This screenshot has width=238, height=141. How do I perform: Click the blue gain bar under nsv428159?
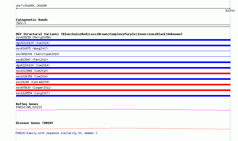(x=123, y=40)
